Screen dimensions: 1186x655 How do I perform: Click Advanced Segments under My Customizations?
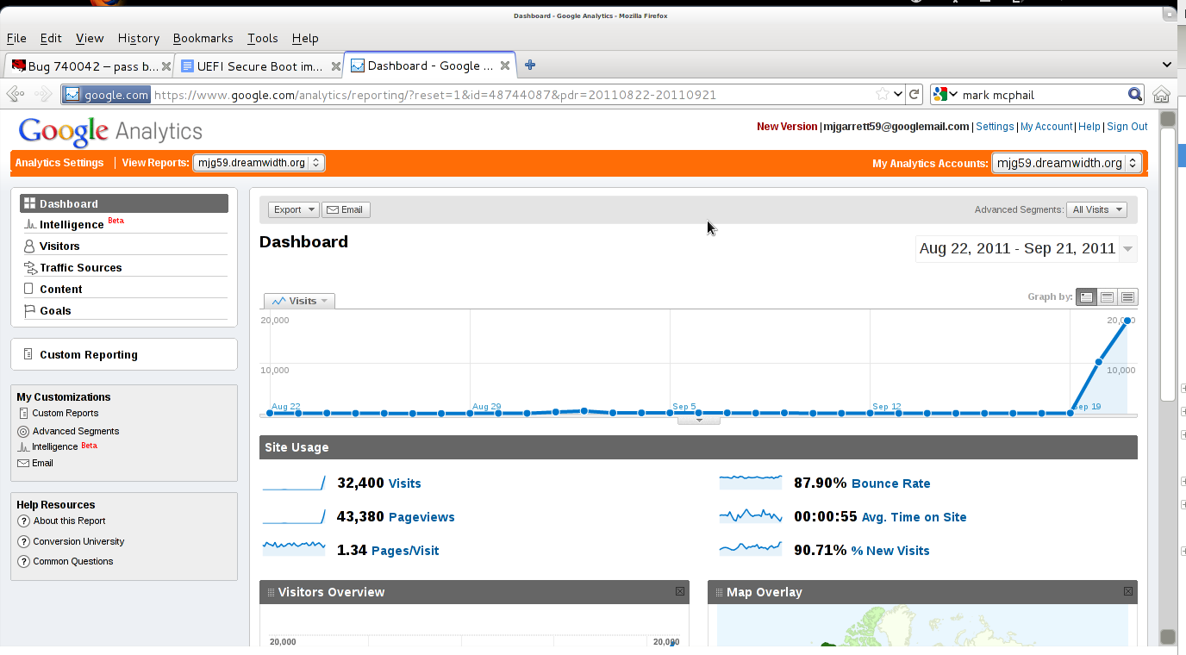point(76,431)
